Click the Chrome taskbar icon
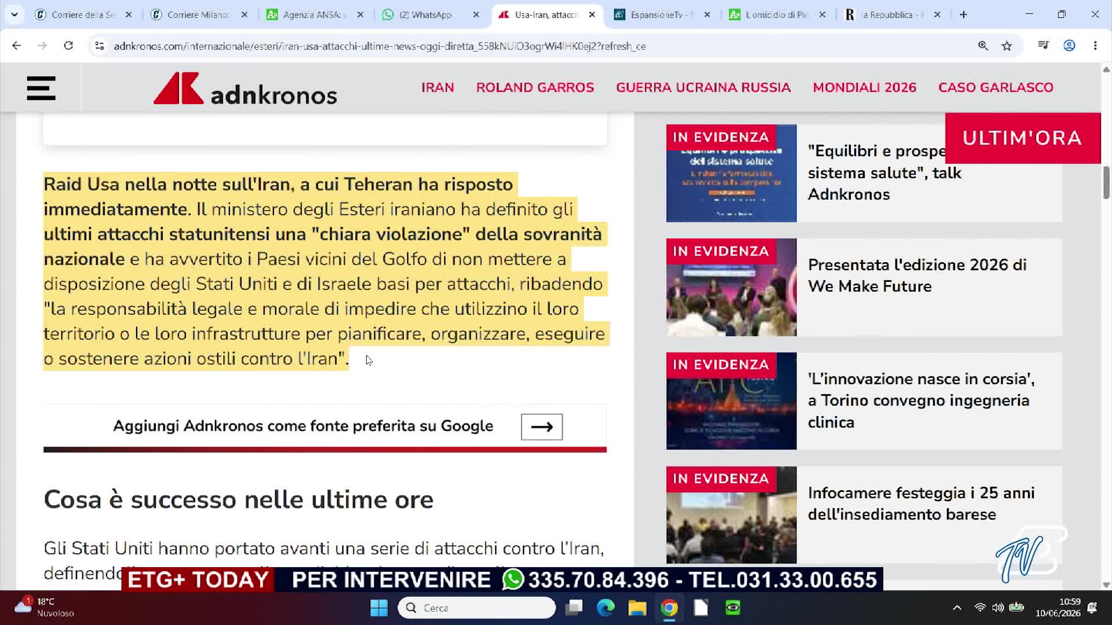 coord(669,608)
